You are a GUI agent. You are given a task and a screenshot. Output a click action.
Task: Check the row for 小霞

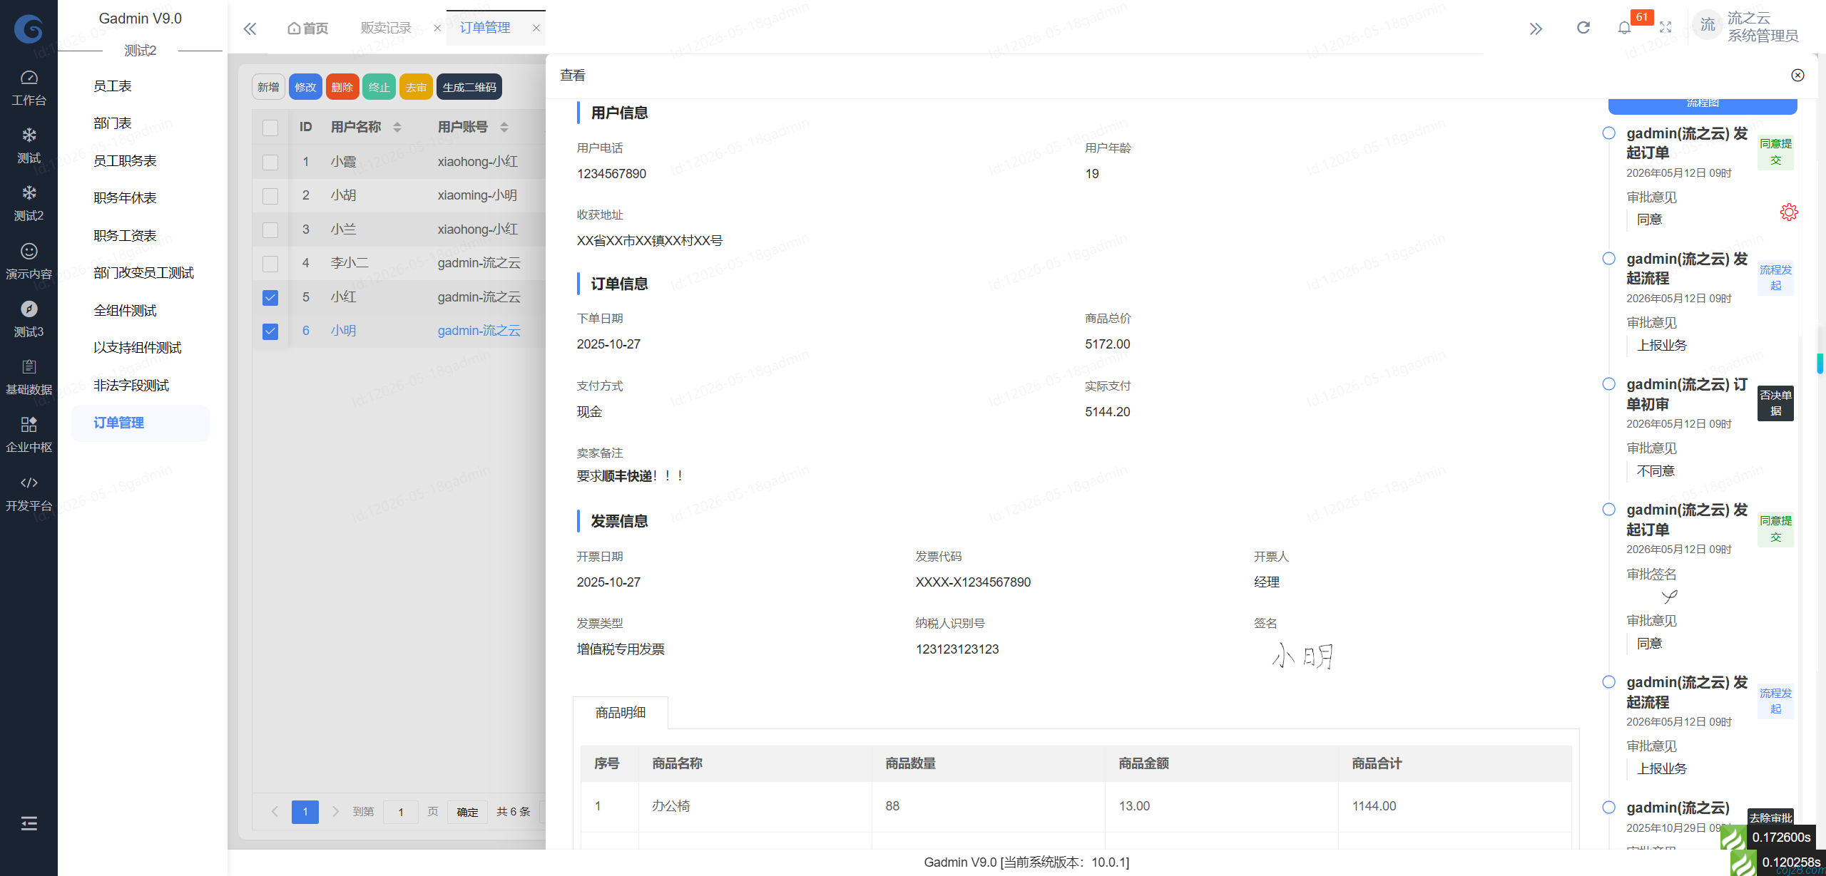(270, 162)
